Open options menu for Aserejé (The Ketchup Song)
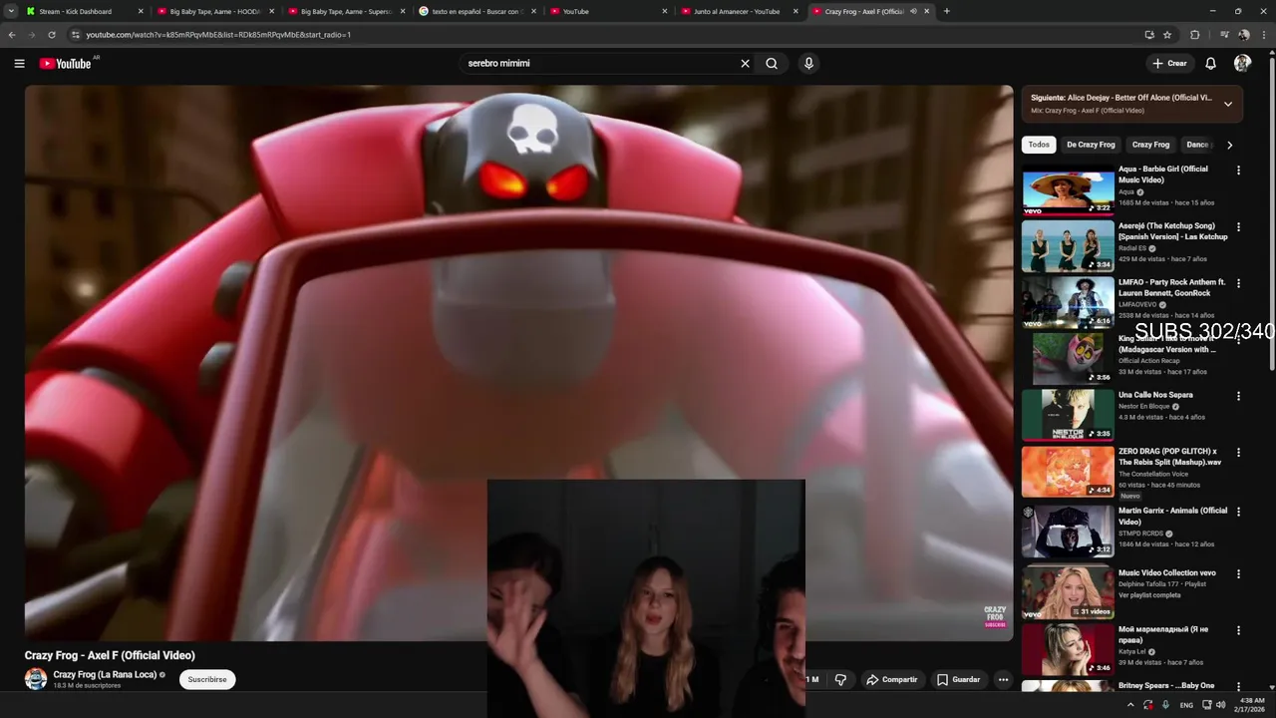Viewport: 1276px width, 718px height. tap(1239, 227)
